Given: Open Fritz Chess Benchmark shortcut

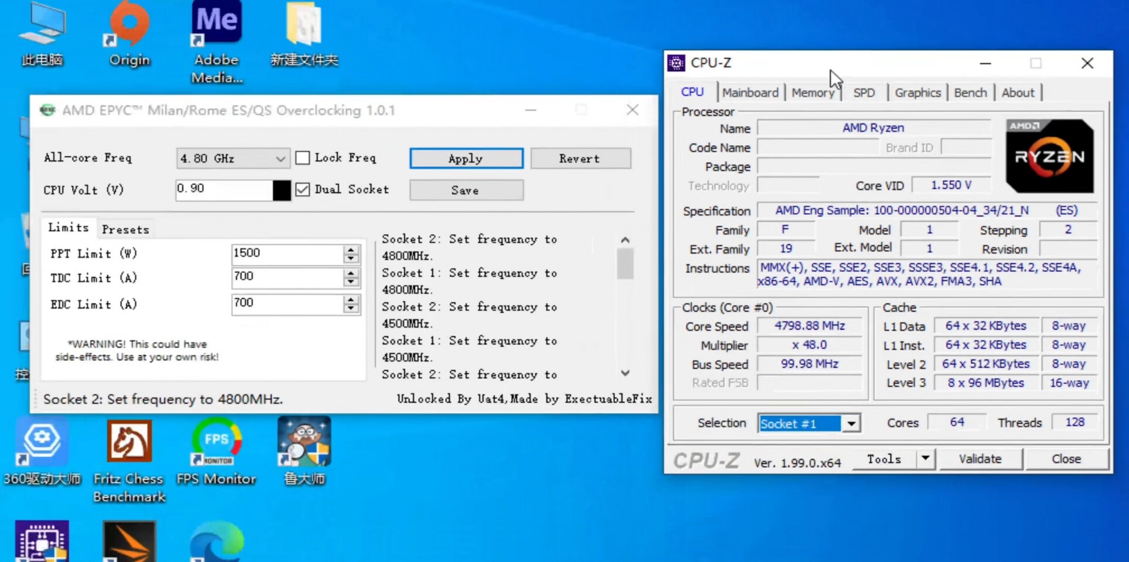Looking at the screenshot, I should coord(129,461).
